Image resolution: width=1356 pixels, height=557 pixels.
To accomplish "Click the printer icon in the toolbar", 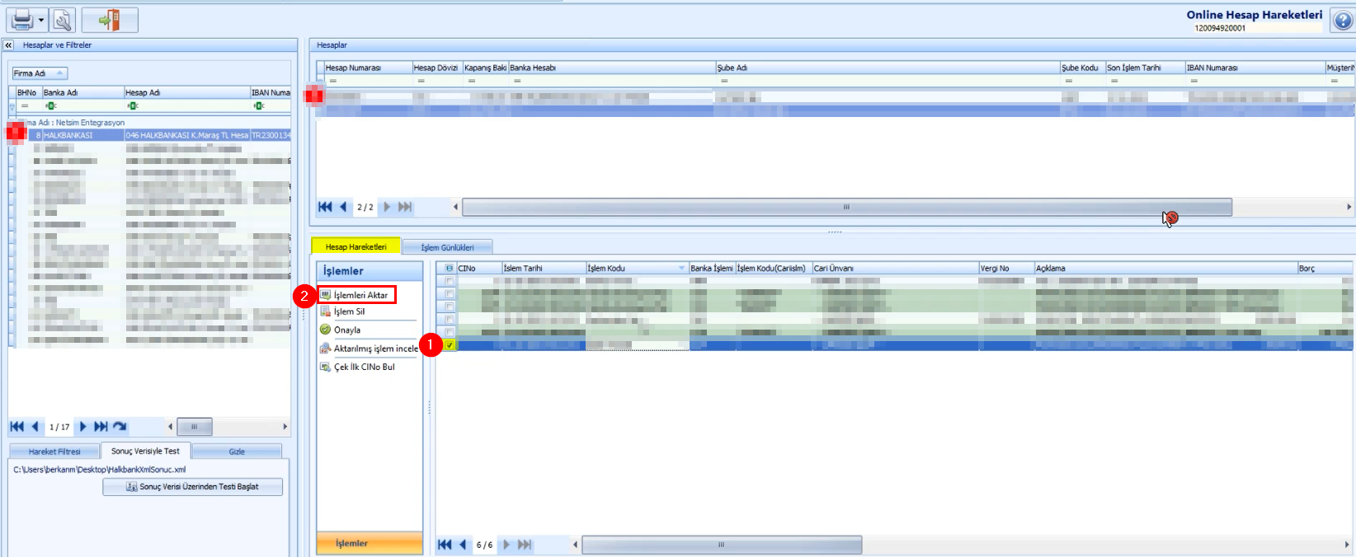I will [22, 20].
